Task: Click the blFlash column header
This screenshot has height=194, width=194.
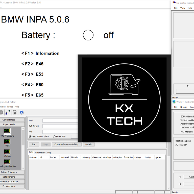Action: tap(76, 157)
